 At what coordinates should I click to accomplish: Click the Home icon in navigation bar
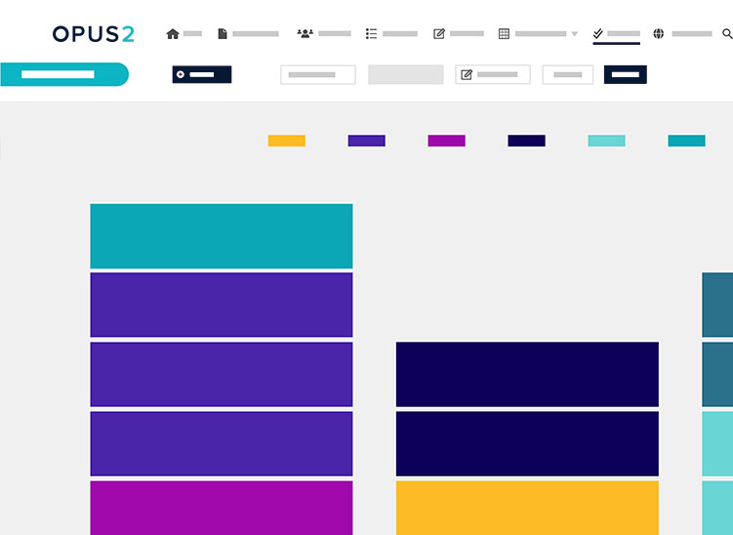[x=173, y=34]
